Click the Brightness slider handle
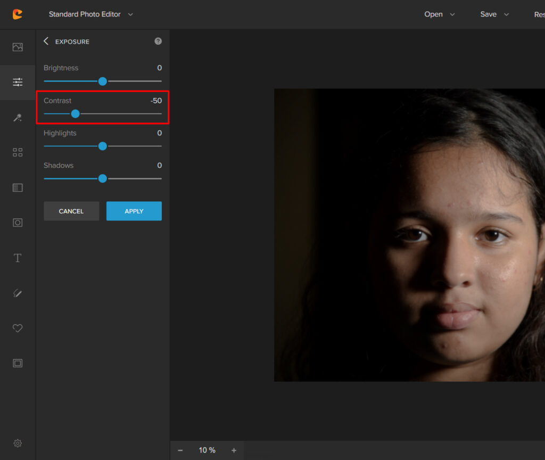 [x=103, y=81]
